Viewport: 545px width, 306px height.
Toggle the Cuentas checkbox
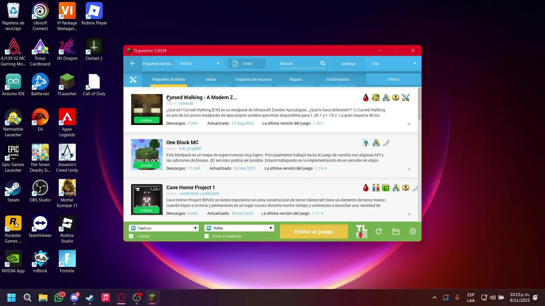click(x=131, y=236)
